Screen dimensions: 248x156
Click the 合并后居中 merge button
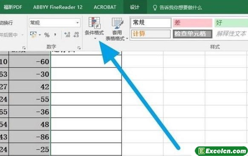pyautogui.click(x=9, y=35)
